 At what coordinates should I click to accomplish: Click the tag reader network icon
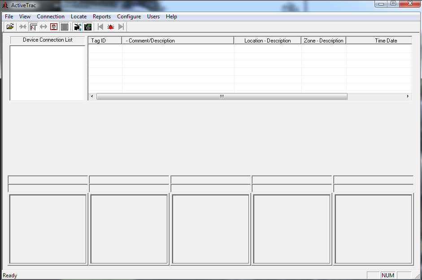[x=78, y=26]
